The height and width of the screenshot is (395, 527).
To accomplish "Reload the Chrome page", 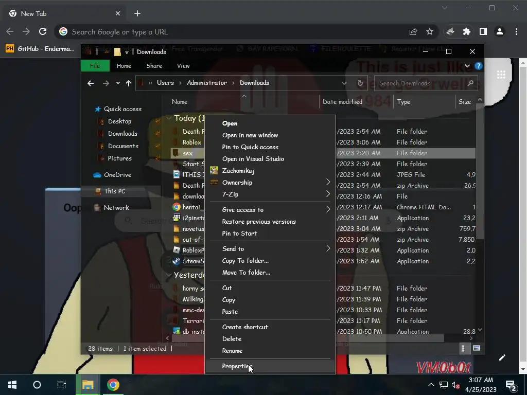I will click(x=43, y=31).
